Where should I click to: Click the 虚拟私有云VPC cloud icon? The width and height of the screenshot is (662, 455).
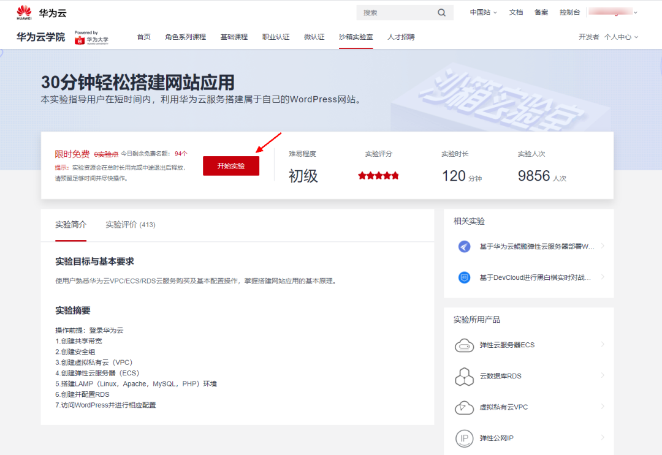(465, 407)
